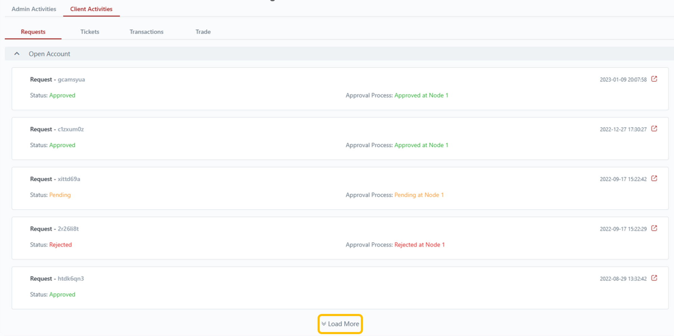Viewport: 674px width, 336px height.
Task: Click the Rejected at Node 1 text
Action: pos(419,245)
